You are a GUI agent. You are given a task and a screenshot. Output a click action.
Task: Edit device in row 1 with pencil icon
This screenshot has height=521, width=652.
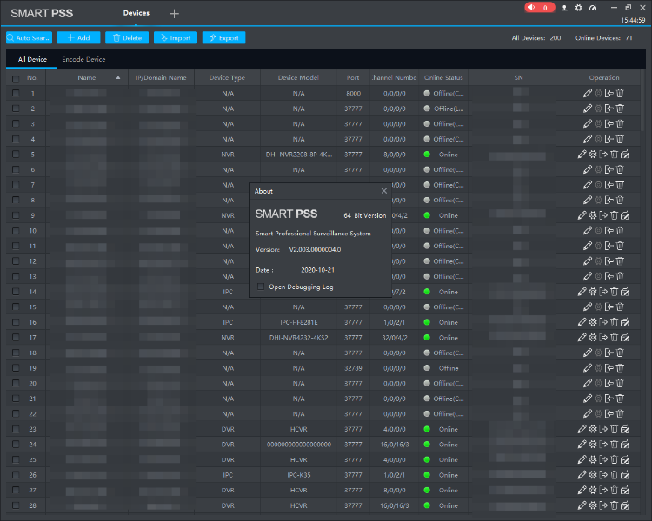point(587,94)
